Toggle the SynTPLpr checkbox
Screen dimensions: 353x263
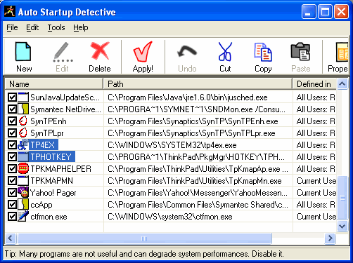[x=12, y=133]
